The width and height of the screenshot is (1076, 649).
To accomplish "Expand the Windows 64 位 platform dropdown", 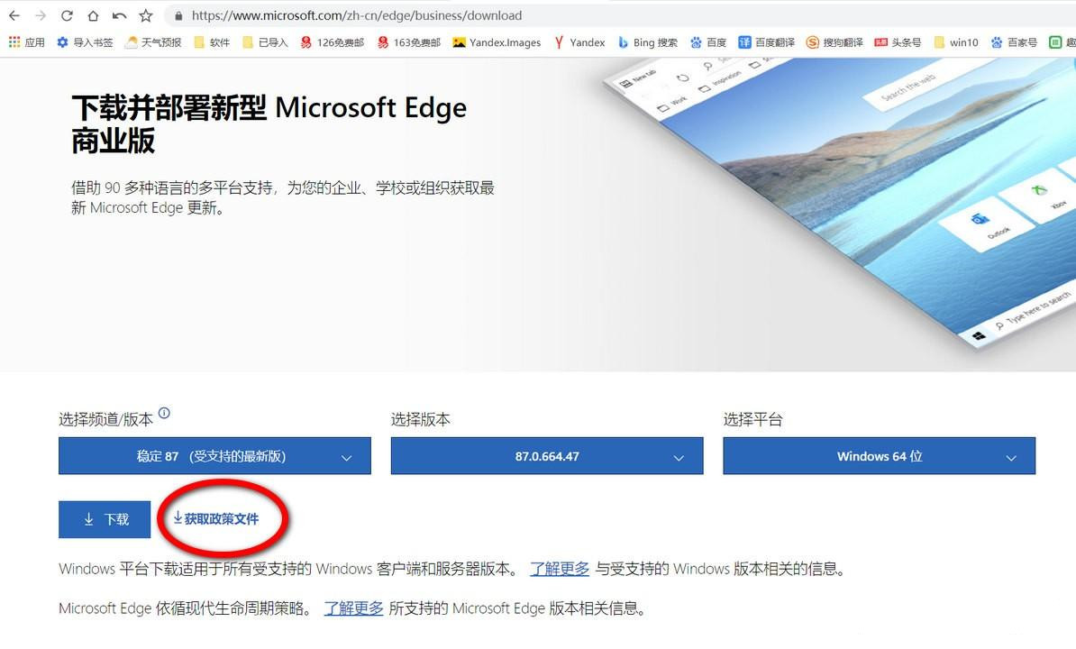I will click(879, 456).
